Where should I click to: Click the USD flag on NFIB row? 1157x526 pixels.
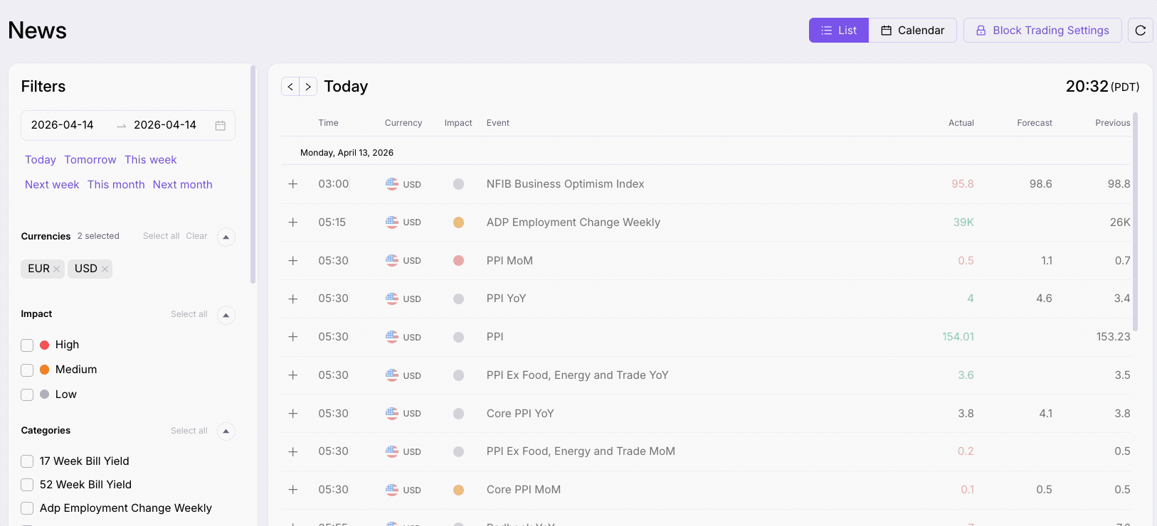click(x=392, y=184)
